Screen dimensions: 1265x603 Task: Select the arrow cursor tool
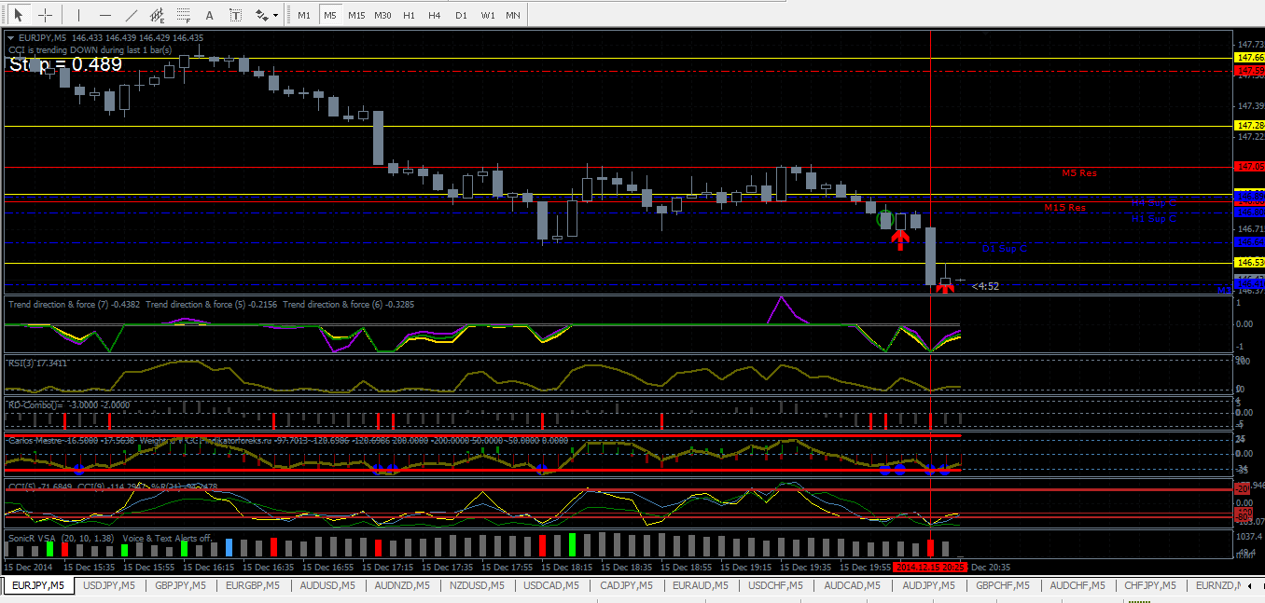click(18, 15)
